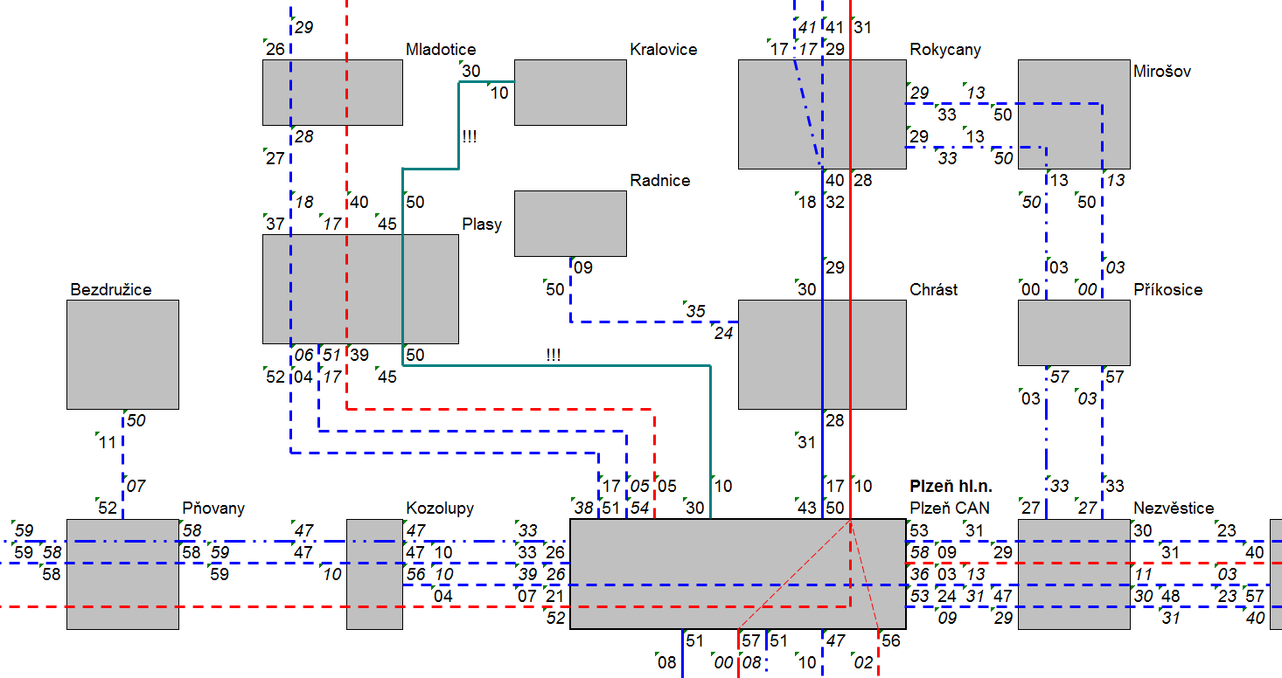Image resolution: width=1282 pixels, height=678 pixels.
Task: Click minute '11' below Bezdružice box
Action: point(108,443)
